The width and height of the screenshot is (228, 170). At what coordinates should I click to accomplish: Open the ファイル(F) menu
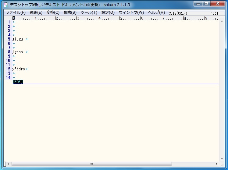tap(16, 12)
